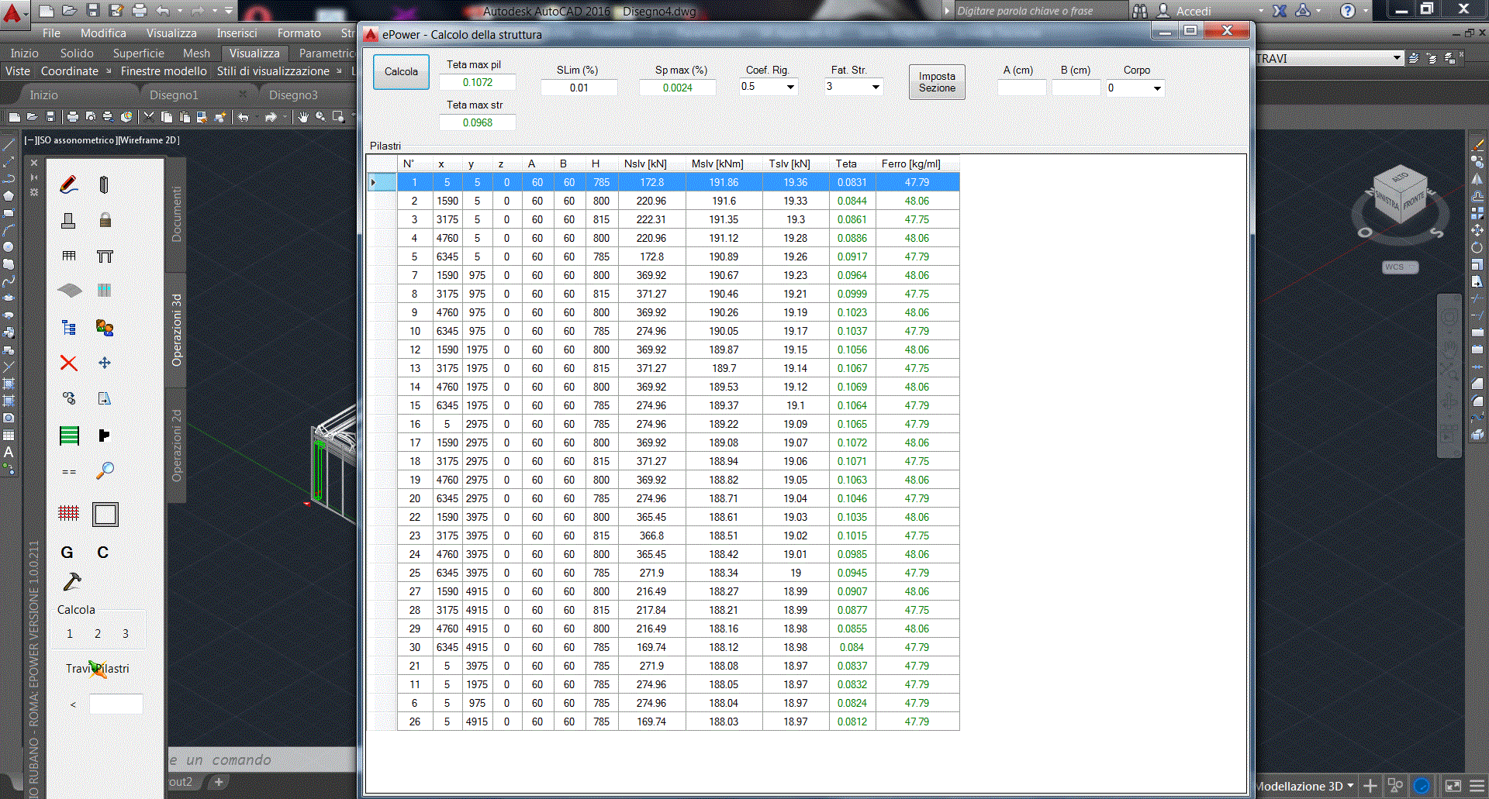The image size is (1489, 799).
Task: Click the magnifying glass search icon in palette
Action: 105,470
